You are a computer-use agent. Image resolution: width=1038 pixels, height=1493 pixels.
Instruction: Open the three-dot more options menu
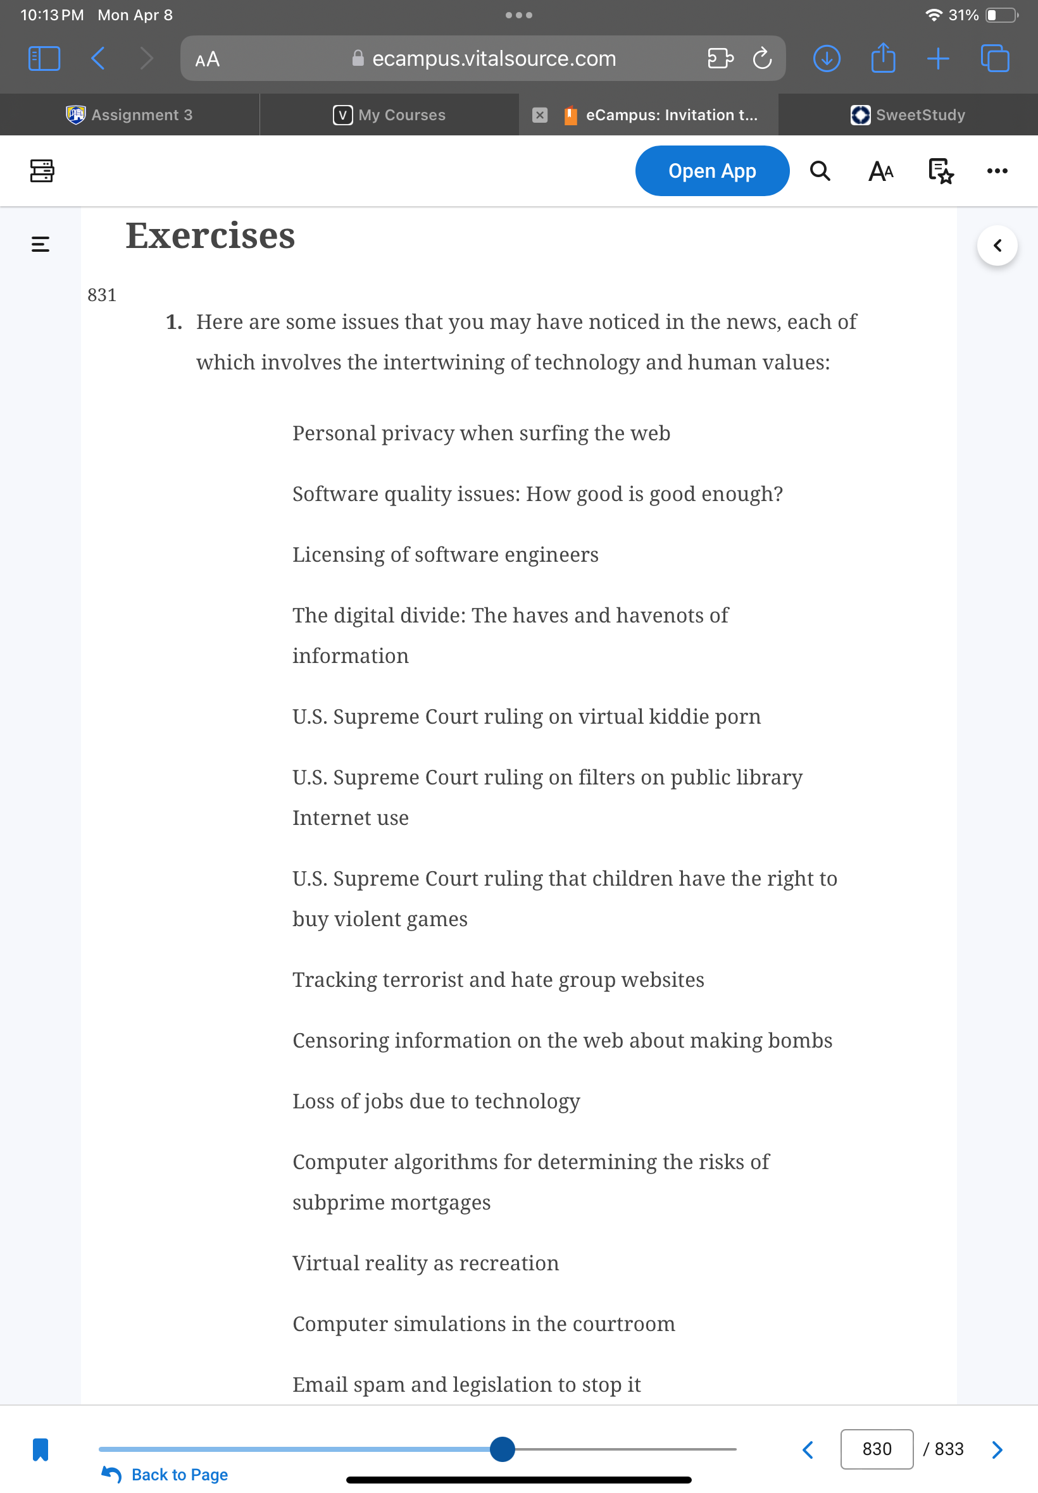pyautogui.click(x=996, y=171)
